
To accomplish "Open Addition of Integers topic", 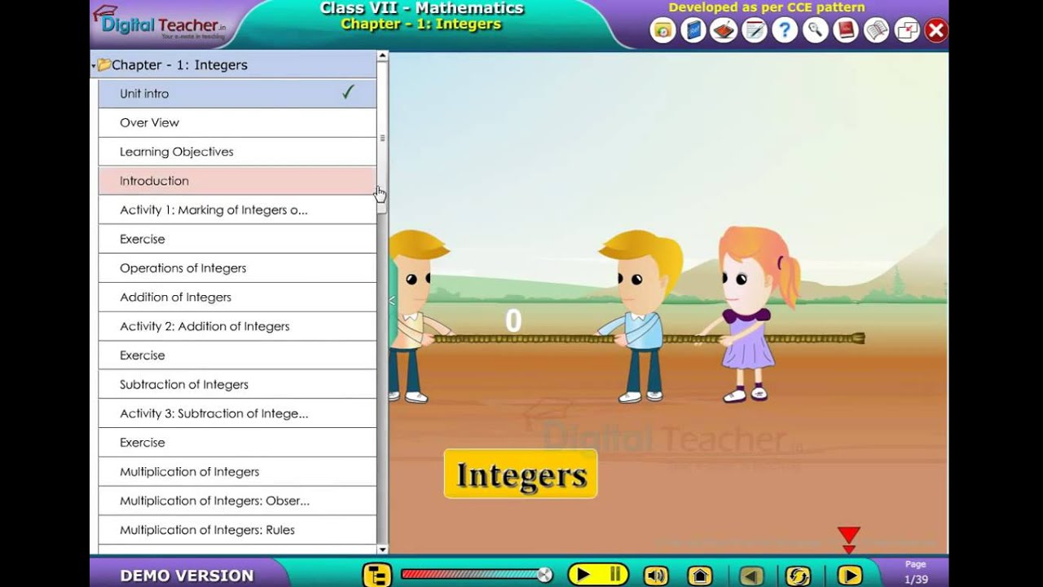I will [237, 297].
